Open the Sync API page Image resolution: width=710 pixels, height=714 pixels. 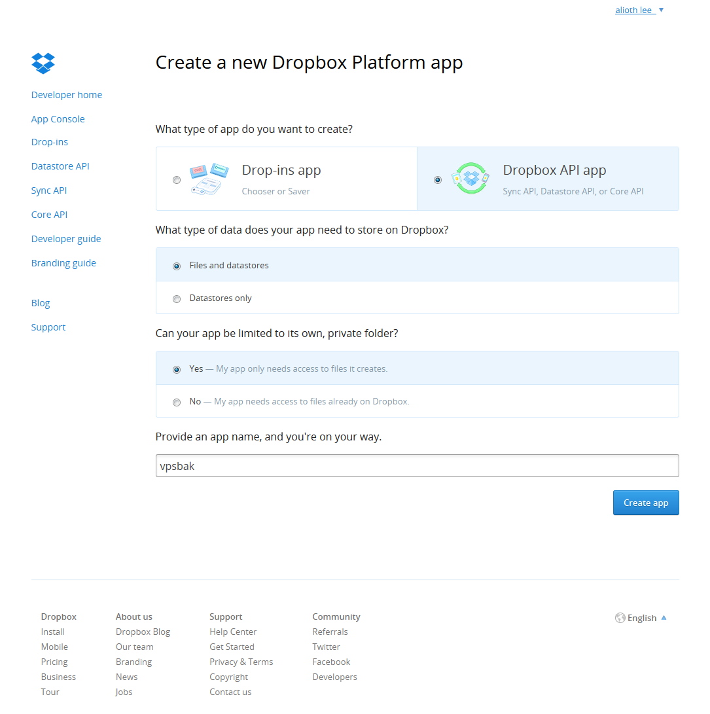pyautogui.click(x=48, y=190)
